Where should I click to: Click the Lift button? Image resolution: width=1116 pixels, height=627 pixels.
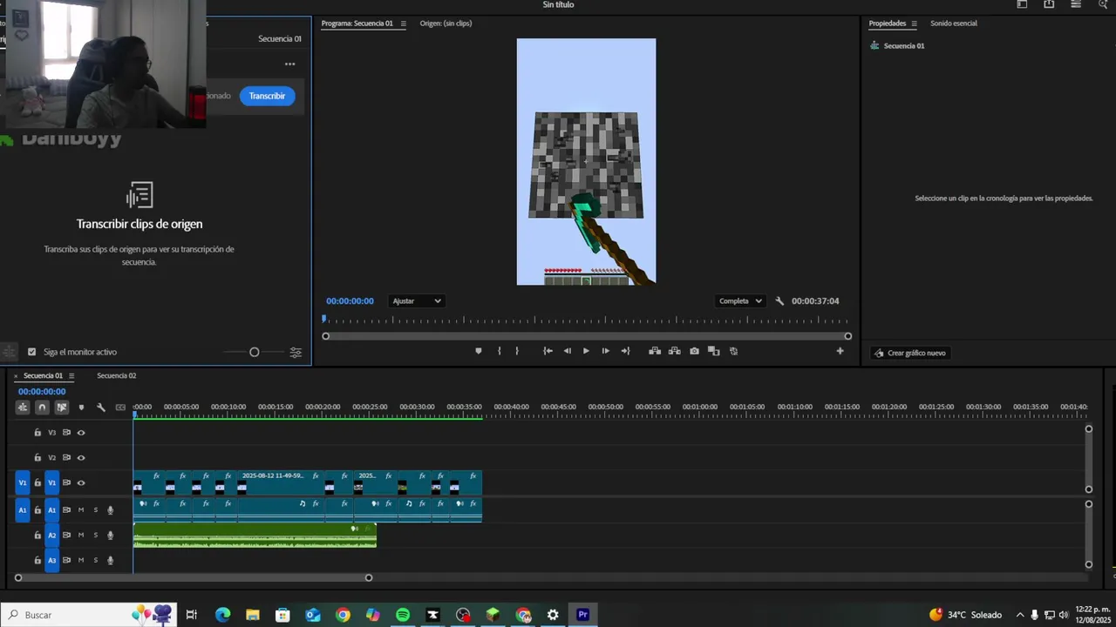[655, 351]
